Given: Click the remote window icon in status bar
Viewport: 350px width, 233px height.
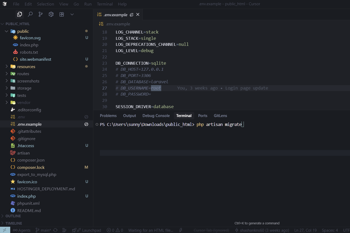Looking at the screenshot, I should (5, 230).
